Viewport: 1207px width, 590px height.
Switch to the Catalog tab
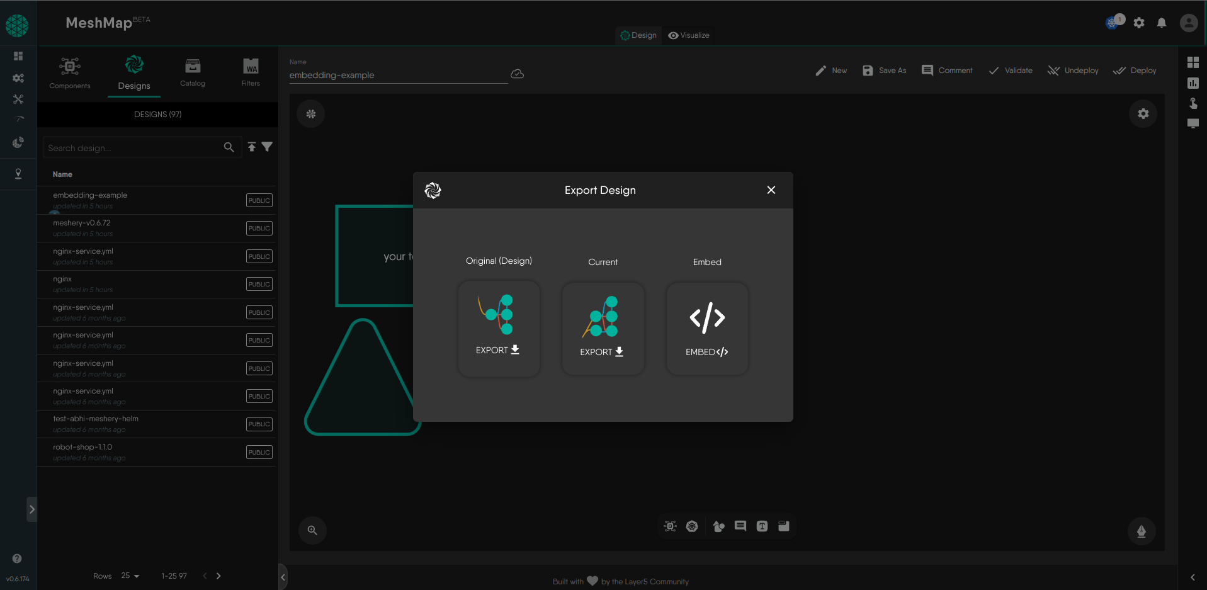tap(193, 72)
